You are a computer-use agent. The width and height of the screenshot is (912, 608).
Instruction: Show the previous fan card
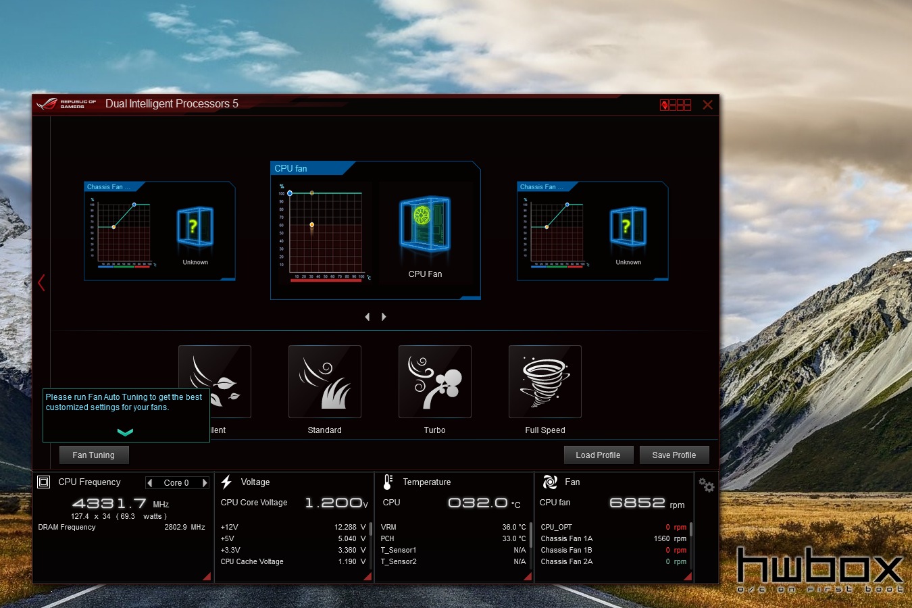pos(368,317)
